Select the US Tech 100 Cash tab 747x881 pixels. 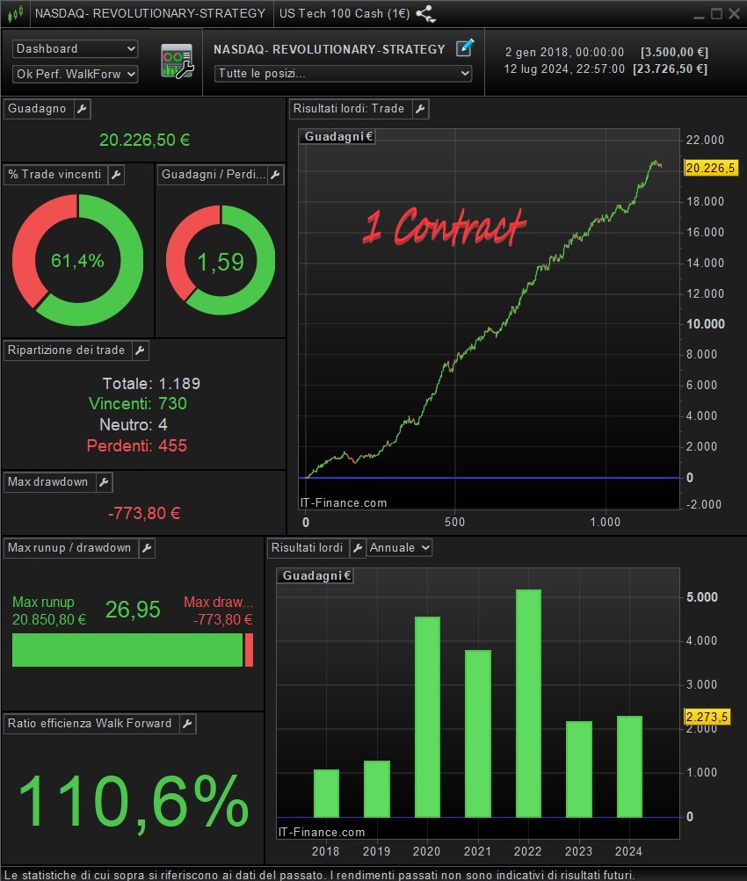pyautogui.click(x=344, y=13)
